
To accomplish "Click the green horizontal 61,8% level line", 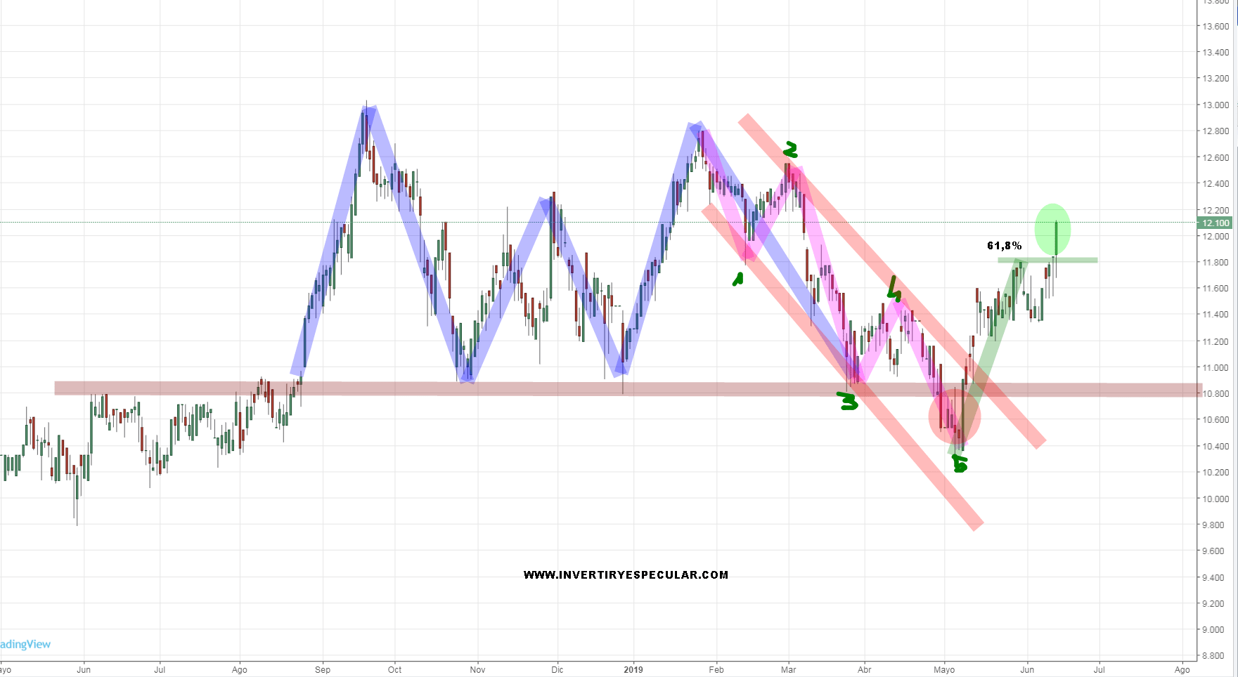I will (x=1076, y=261).
